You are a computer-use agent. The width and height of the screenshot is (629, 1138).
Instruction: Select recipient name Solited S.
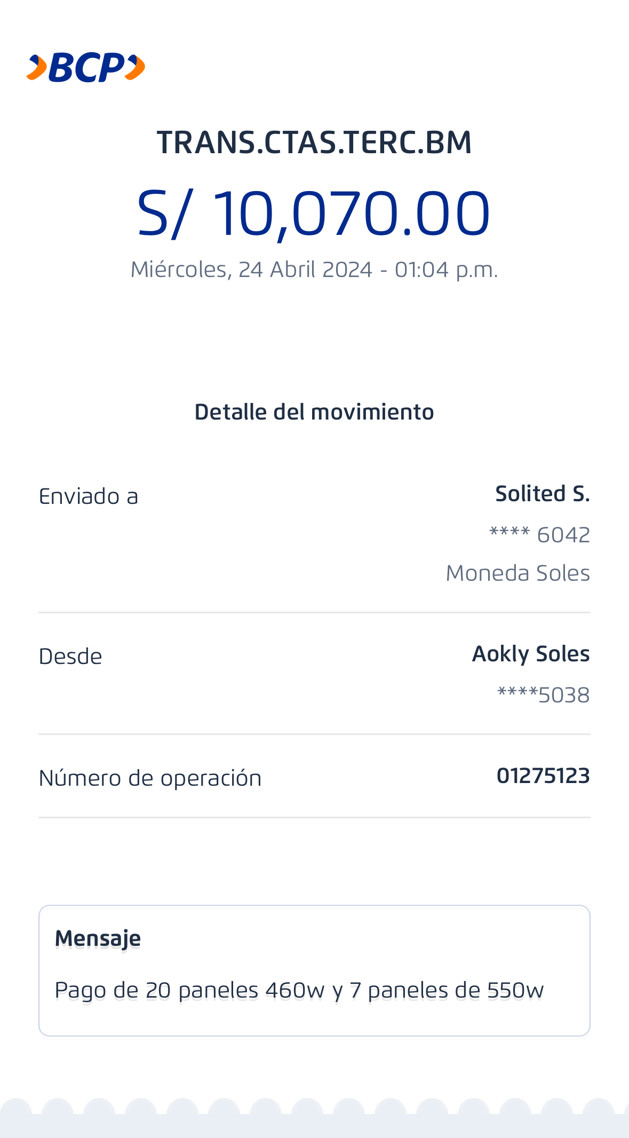[542, 494]
